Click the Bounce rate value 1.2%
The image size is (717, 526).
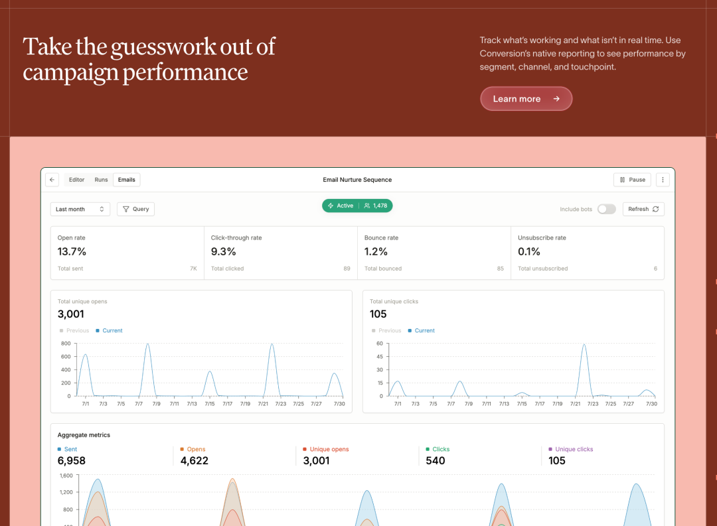pyautogui.click(x=376, y=251)
